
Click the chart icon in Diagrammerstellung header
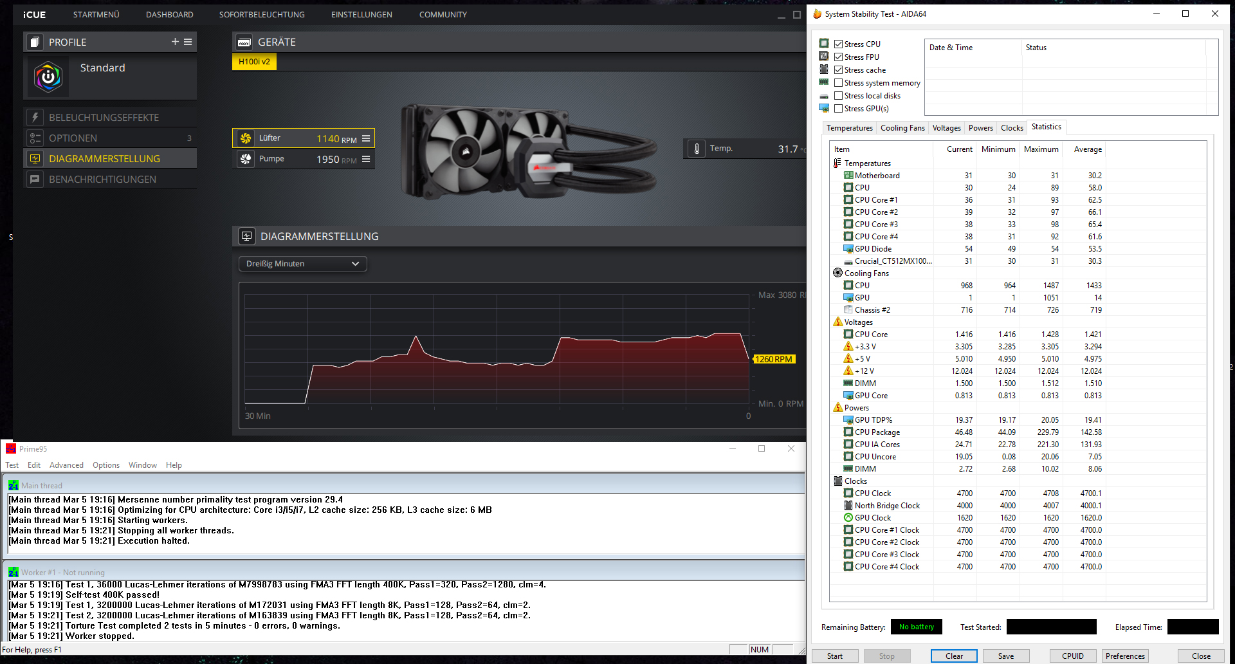click(x=247, y=236)
